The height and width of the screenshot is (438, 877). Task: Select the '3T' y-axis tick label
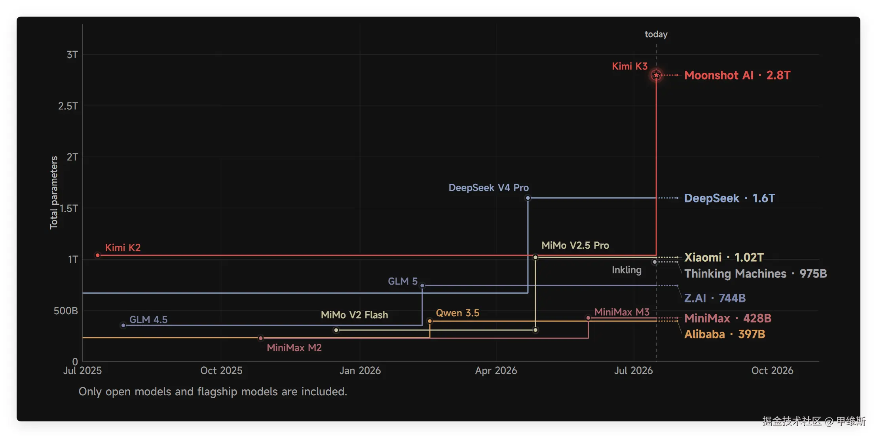72,55
